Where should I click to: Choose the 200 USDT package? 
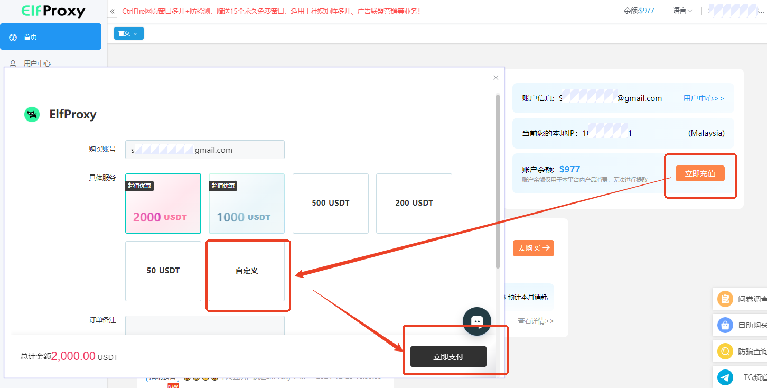click(x=414, y=204)
